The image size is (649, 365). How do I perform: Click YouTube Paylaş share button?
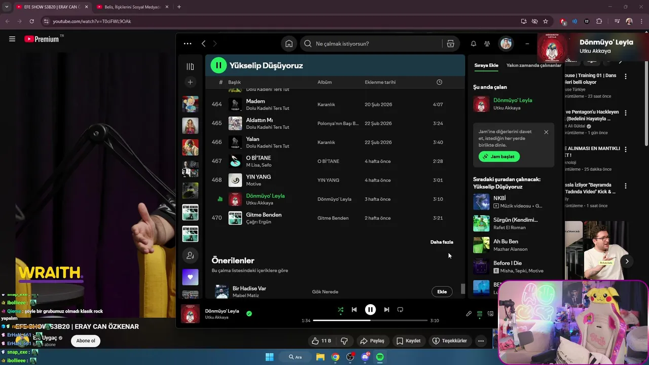coord(372,341)
